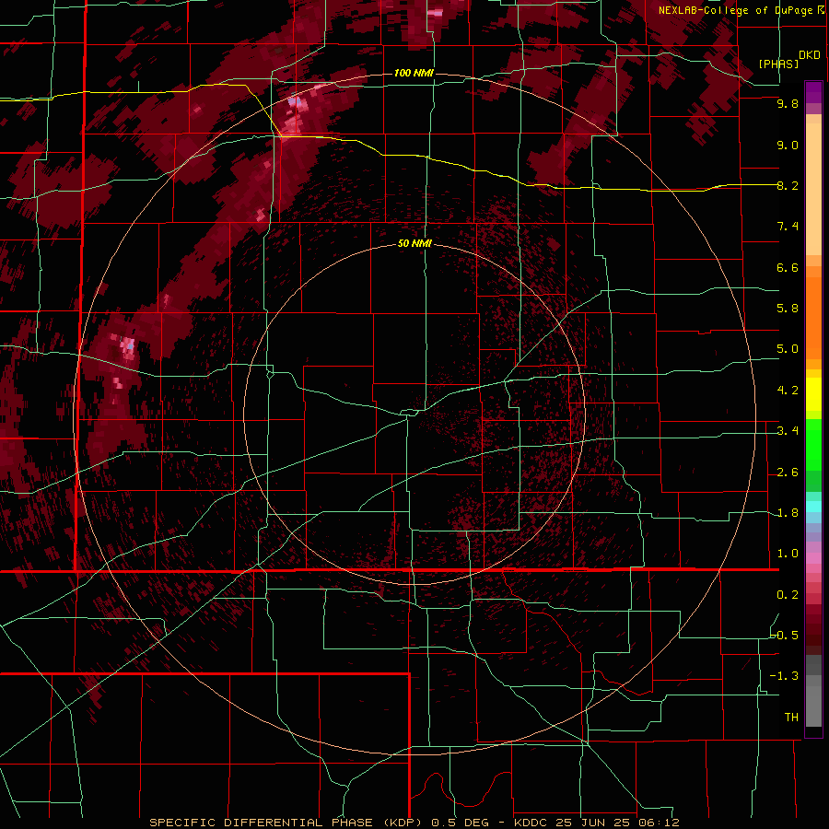Click the 9.0 value on the scale
Viewport: 829px width, 829px height.
point(788,145)
